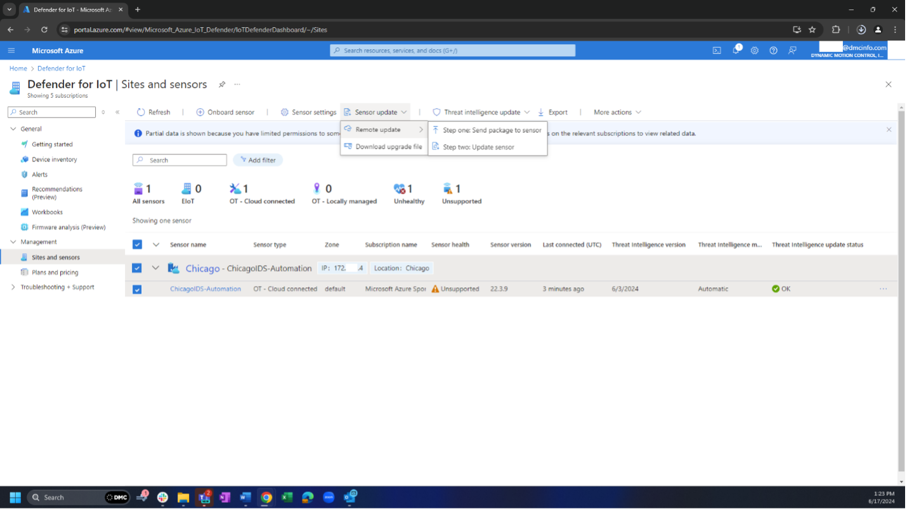The image size is (907, 511).
Task: Open the Azure portal hamburger menu
Action: coord(11,51)
